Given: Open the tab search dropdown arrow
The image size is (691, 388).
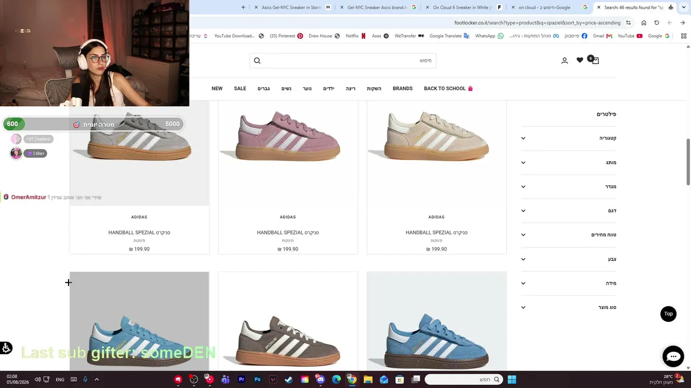Looking at the screenshot, I should point(684,8).
